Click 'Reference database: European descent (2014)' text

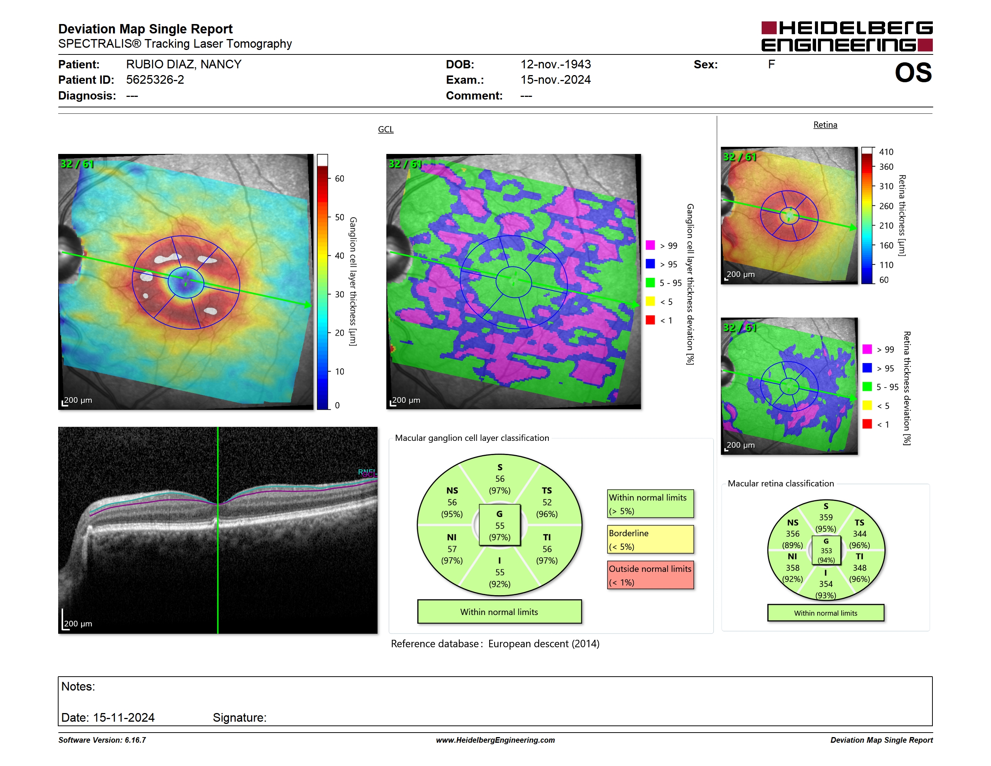(495, 644)
